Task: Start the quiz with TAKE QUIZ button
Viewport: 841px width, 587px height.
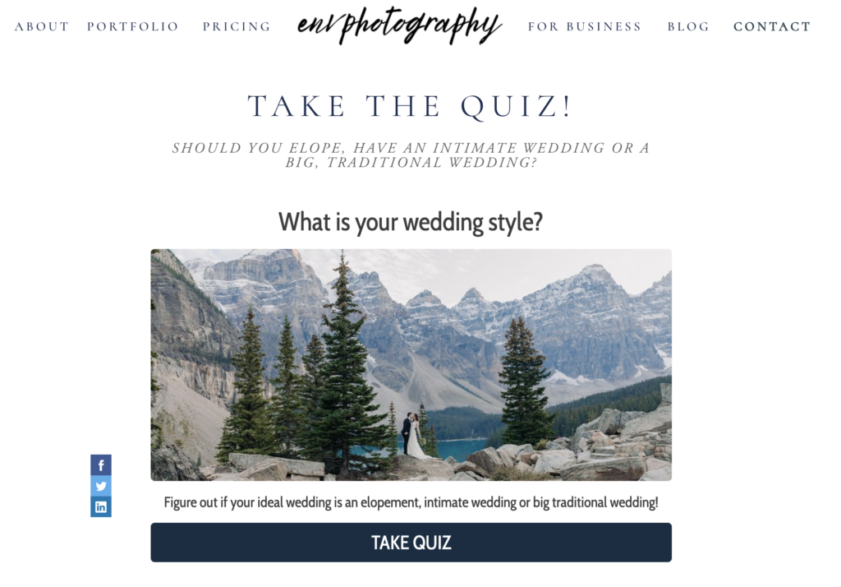Action: [411, 543]
